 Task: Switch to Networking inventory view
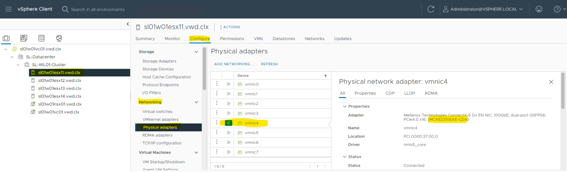pos(59,38)
